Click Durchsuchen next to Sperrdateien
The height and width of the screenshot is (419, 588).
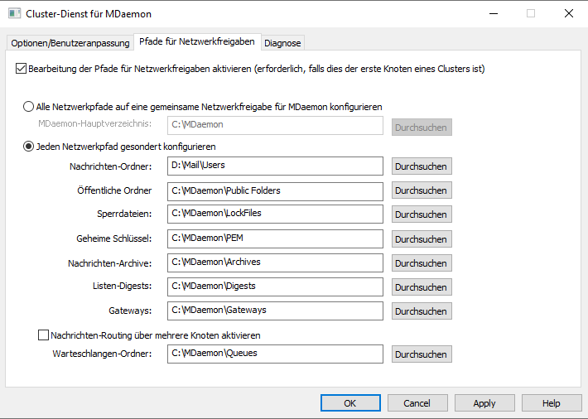click(422, 214)
